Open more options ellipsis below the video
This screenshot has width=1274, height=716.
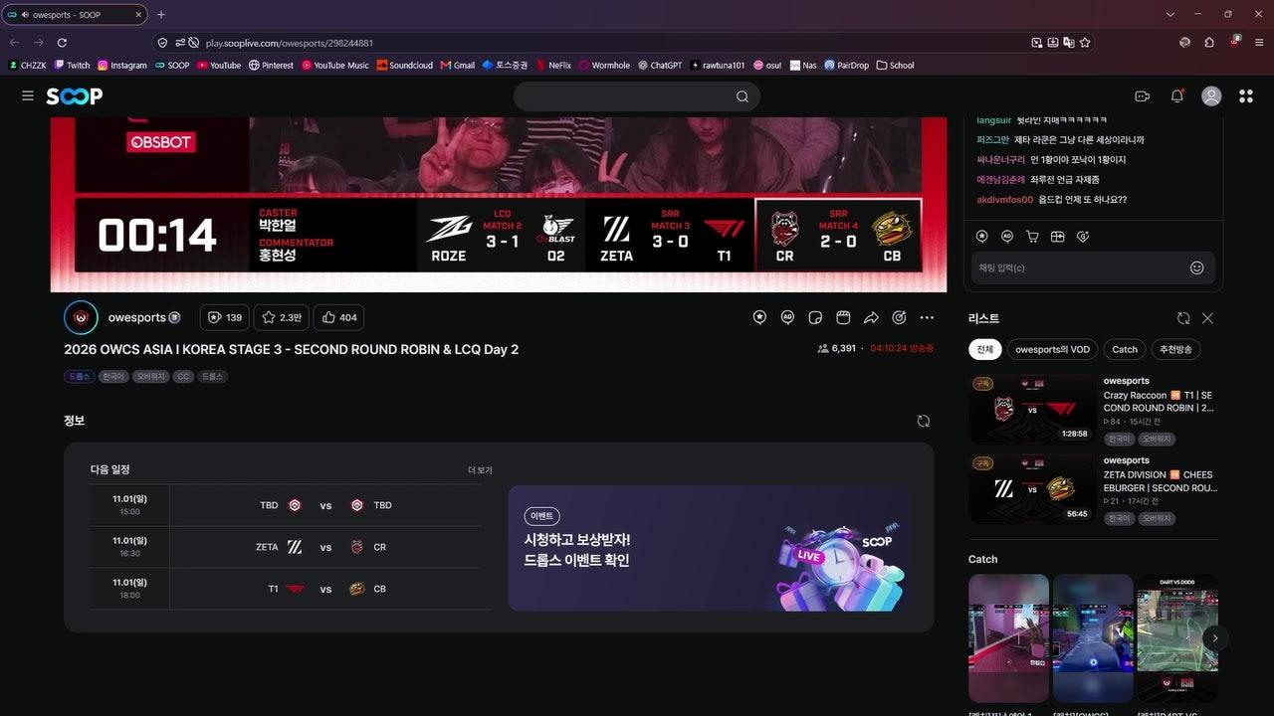(927, 317)
